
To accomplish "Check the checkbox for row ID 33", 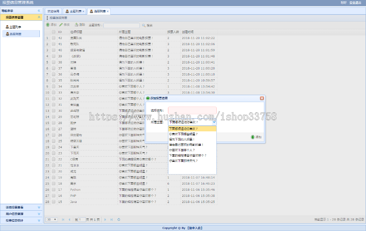I will tap(53, 93).
